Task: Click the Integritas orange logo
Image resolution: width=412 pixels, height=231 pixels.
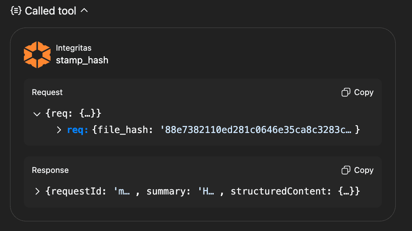Action: point(37,54)
